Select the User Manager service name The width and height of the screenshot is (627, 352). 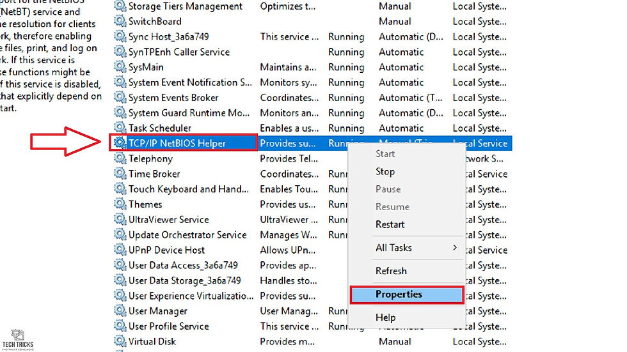(157, 311)
